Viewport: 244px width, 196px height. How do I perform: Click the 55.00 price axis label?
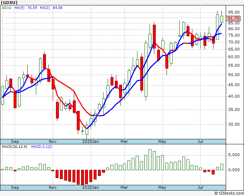(x=234, y=65)
